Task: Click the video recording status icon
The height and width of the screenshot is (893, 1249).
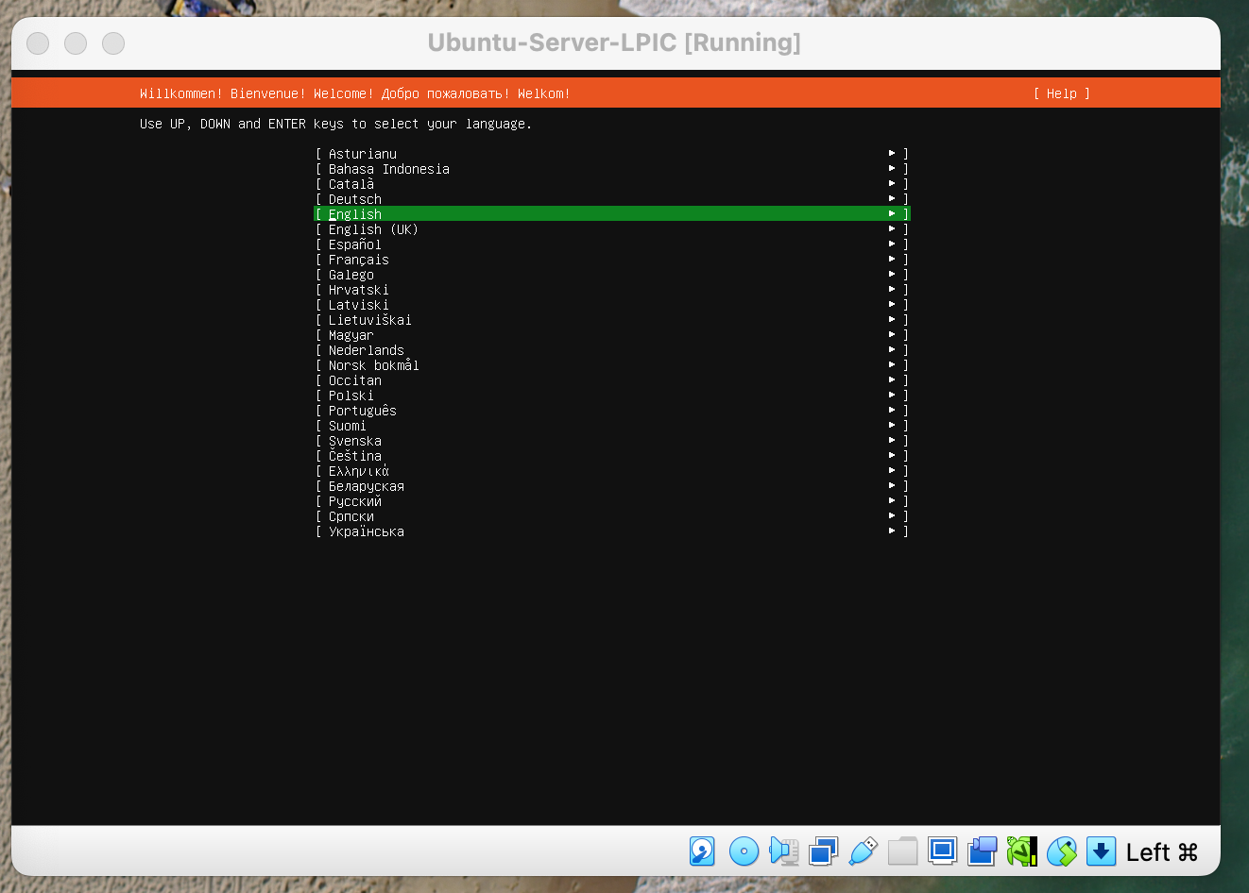Action: (983, 851)
